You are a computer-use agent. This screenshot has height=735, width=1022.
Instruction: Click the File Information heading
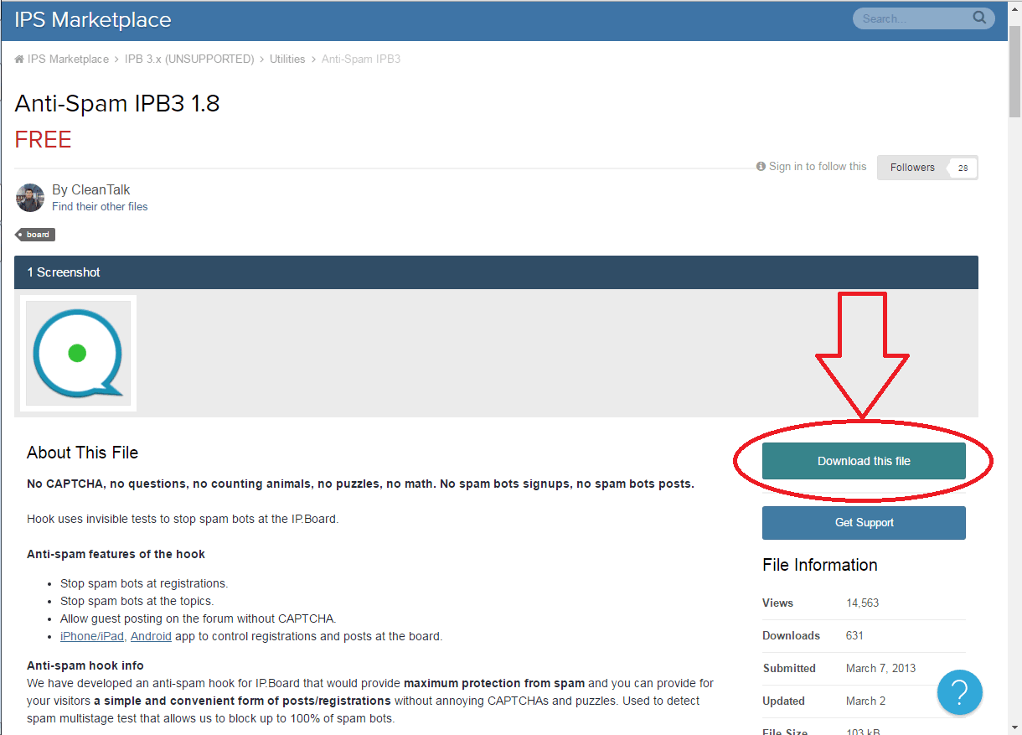(820, 565)
